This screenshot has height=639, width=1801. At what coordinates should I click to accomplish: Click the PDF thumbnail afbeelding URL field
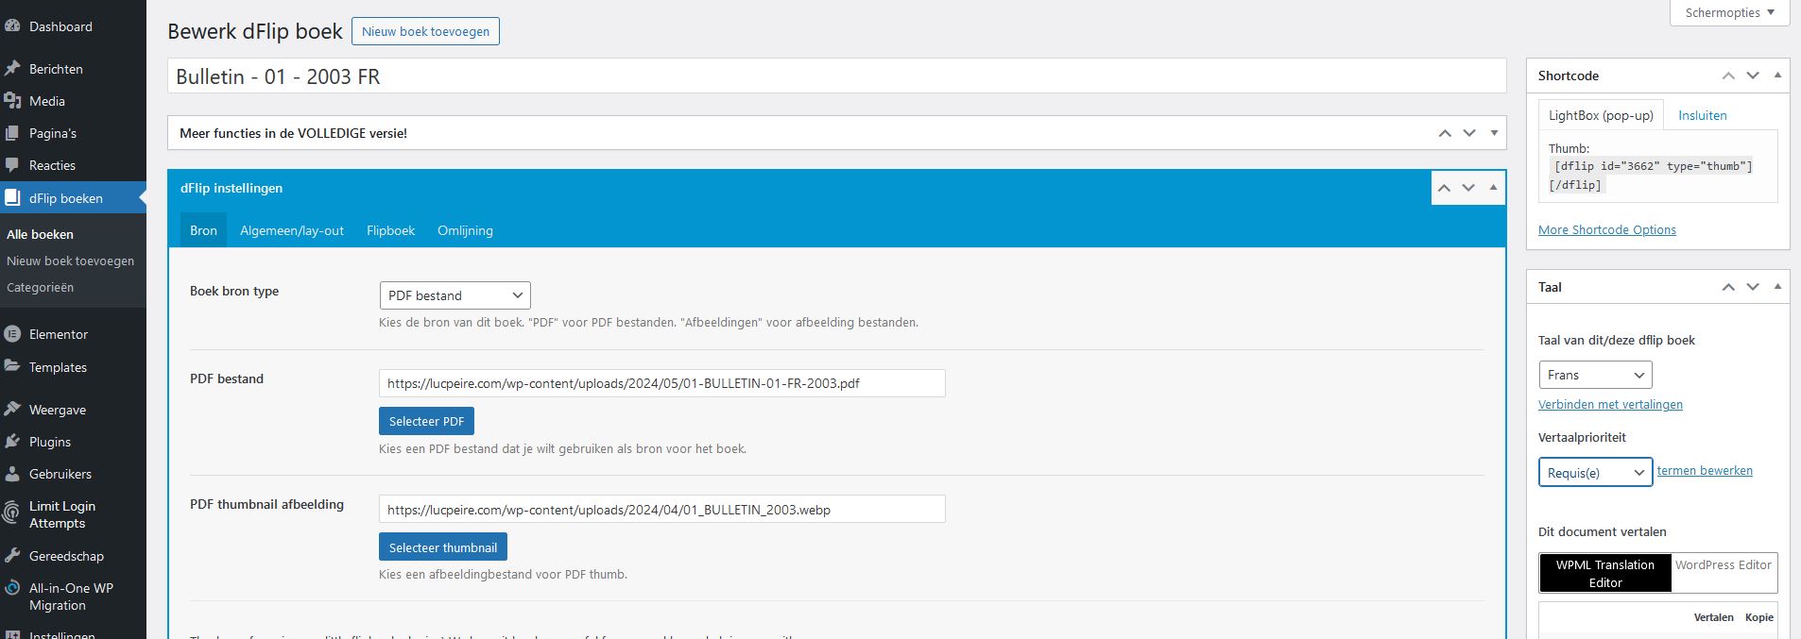point(661,510)
